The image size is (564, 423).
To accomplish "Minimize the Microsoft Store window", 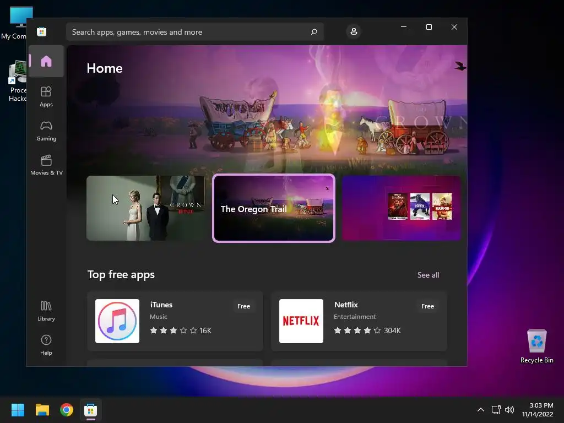I will (404, 27).
